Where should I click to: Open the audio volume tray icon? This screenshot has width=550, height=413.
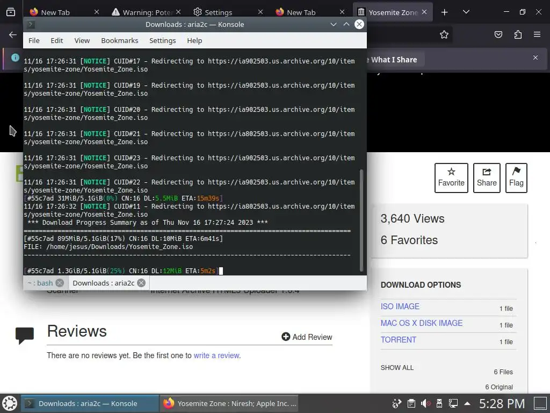[426, 403]
